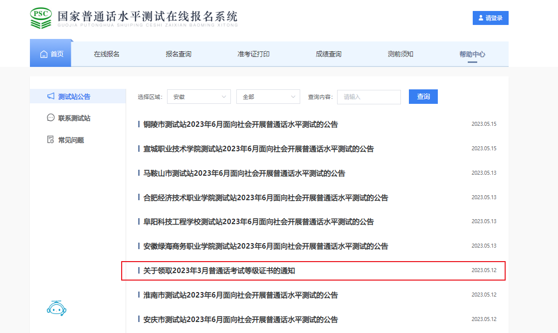Select the 帮助中心 navigation tab

[x=472, y=54]
